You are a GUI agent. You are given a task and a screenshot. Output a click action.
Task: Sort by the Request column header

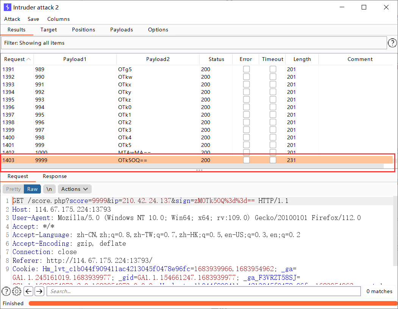17,59
